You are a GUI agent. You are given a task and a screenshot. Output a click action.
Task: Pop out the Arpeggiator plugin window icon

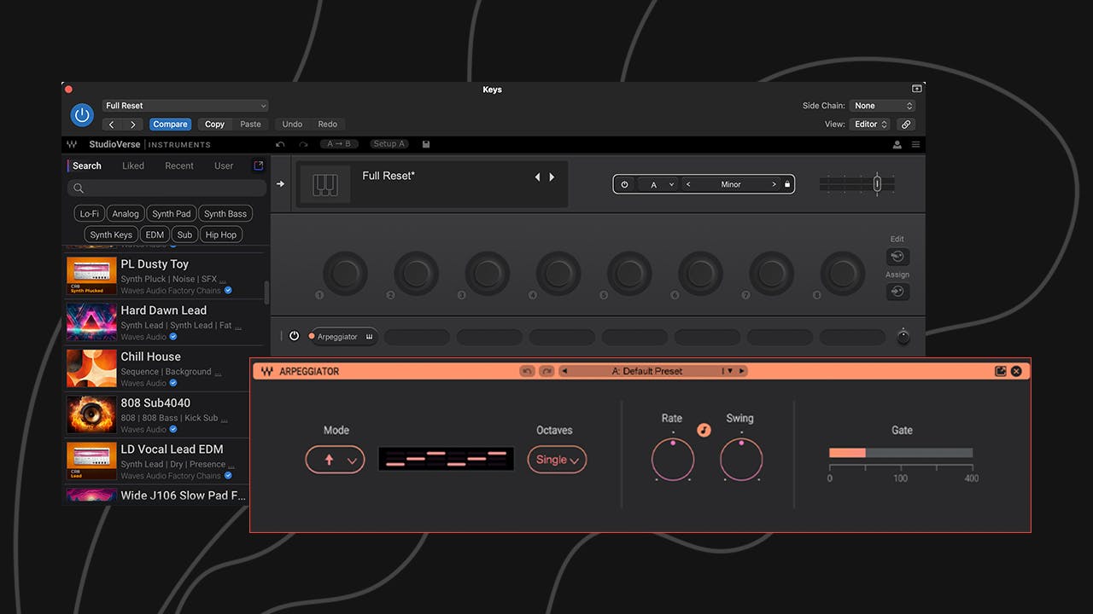(1001, 371)
